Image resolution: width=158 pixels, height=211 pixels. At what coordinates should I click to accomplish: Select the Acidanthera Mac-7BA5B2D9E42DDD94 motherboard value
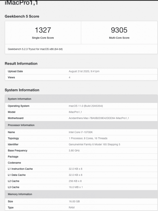[x=99, y=118]
